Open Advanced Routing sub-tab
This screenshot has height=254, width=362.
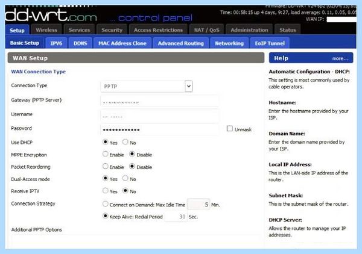[181, 43]
